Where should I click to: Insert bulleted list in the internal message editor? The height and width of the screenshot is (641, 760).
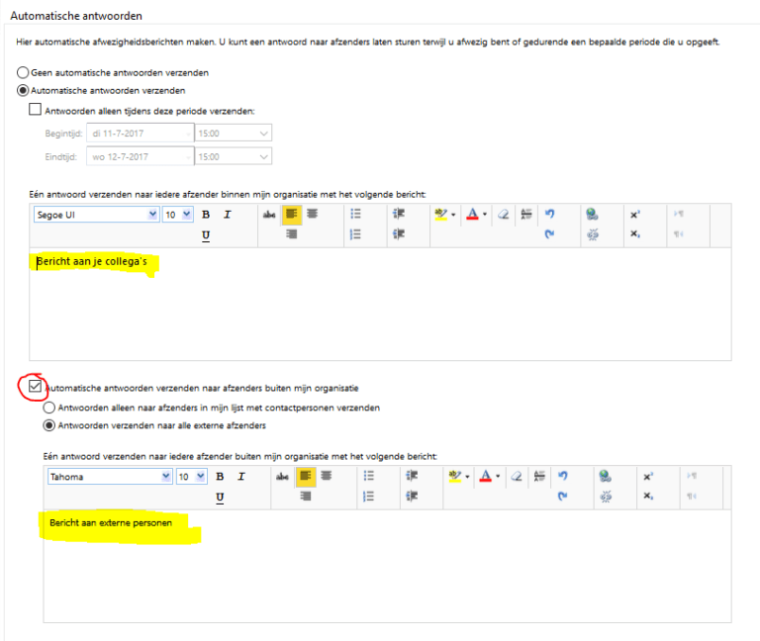tap(355, 214)
